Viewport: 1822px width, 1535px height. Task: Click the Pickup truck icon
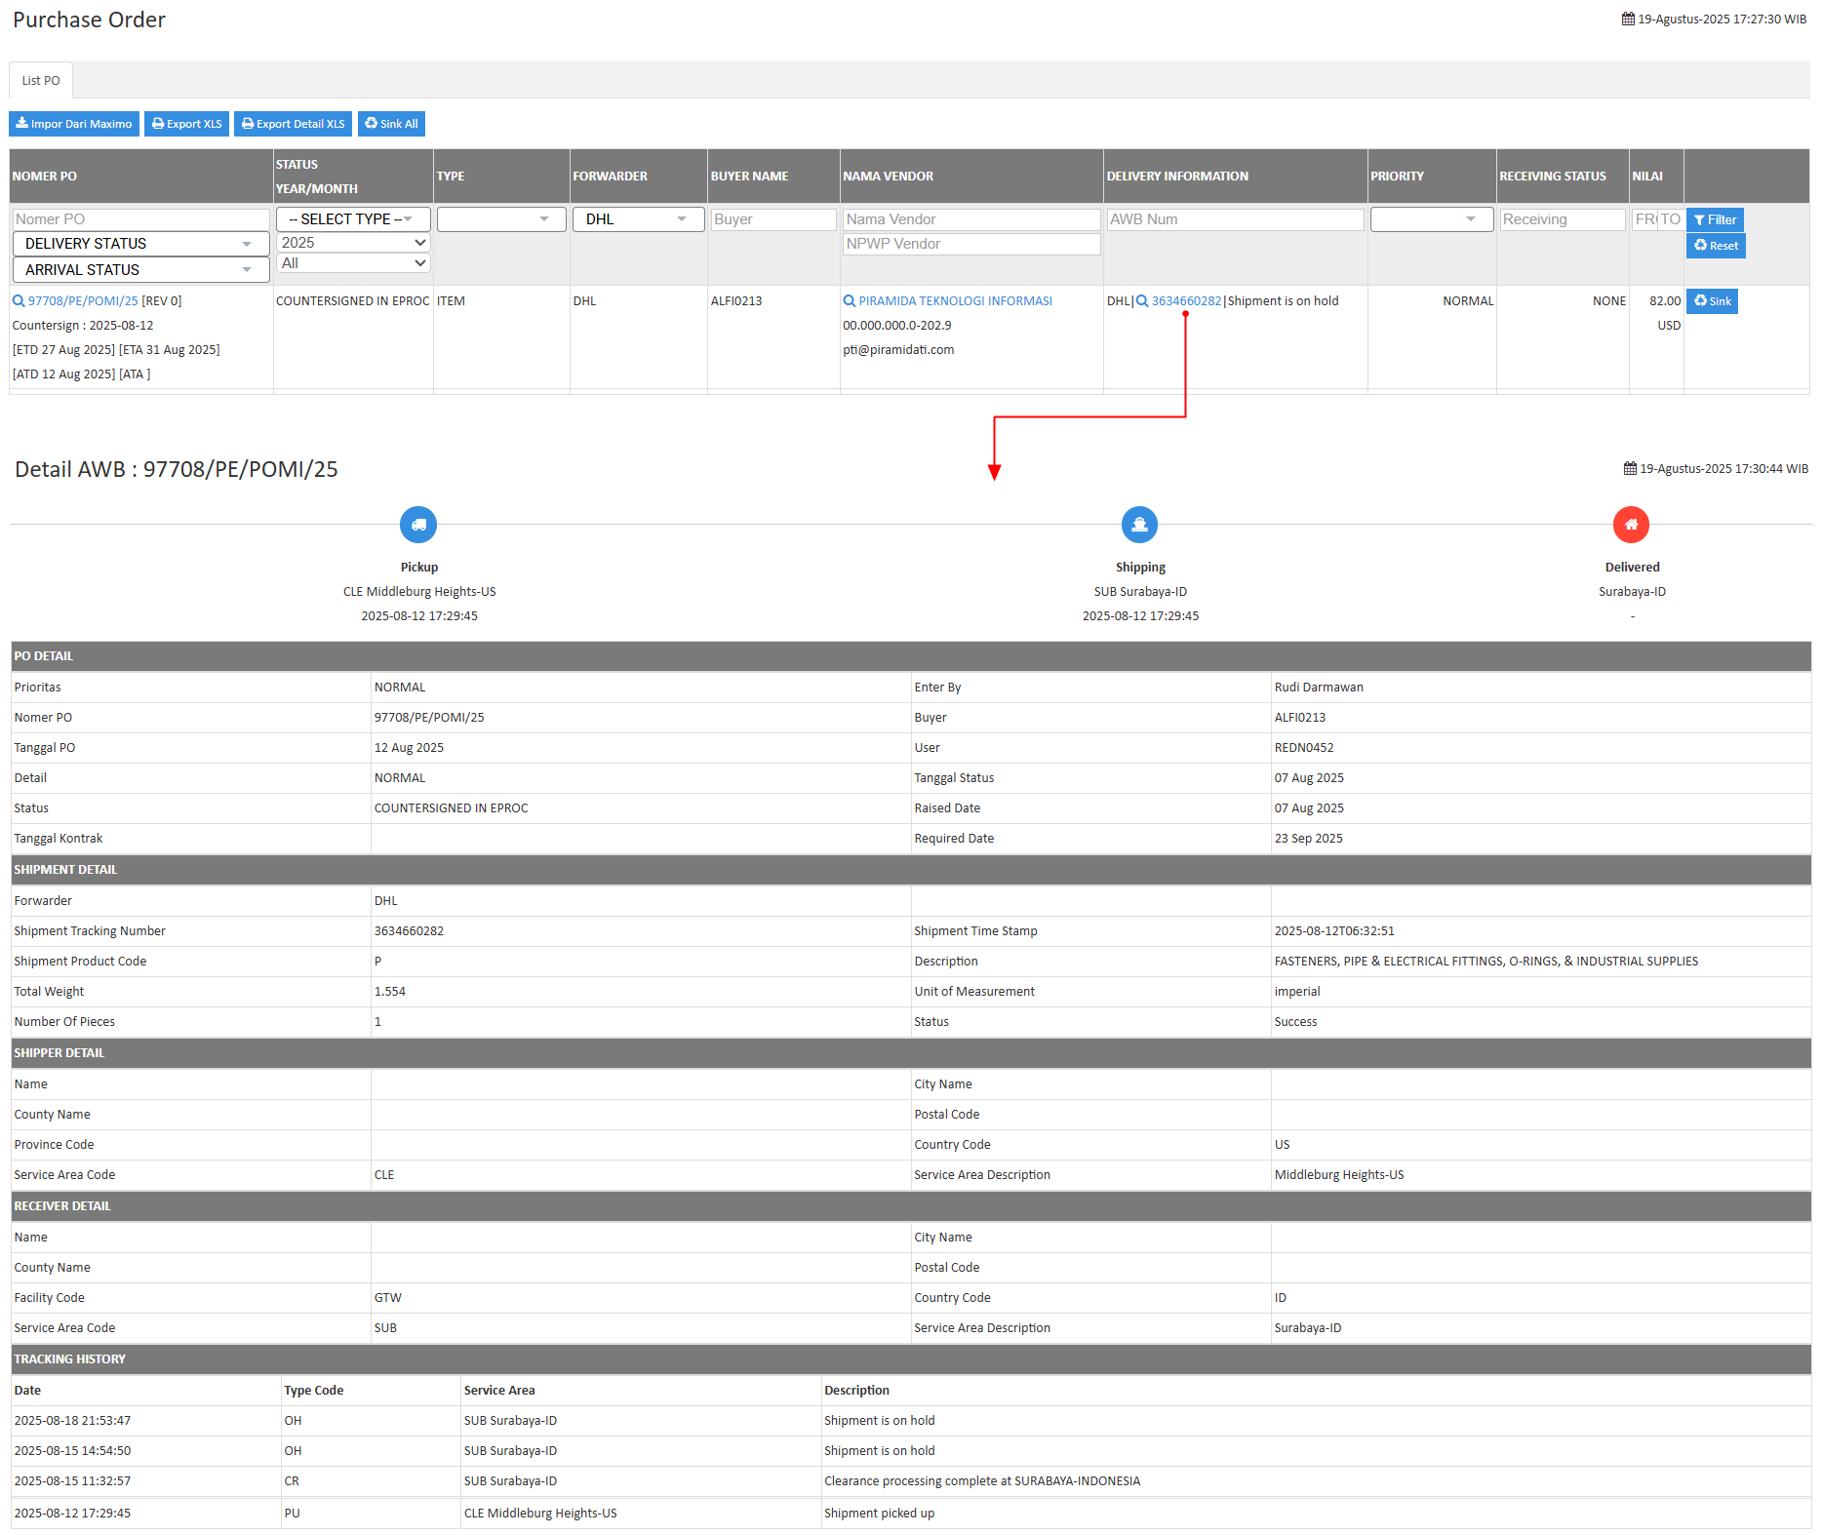pos(418,525)
